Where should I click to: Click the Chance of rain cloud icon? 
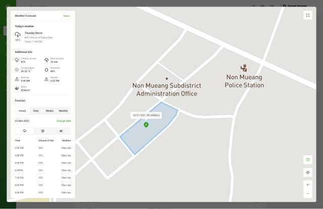pyautogui.click(x=17, y=60)
